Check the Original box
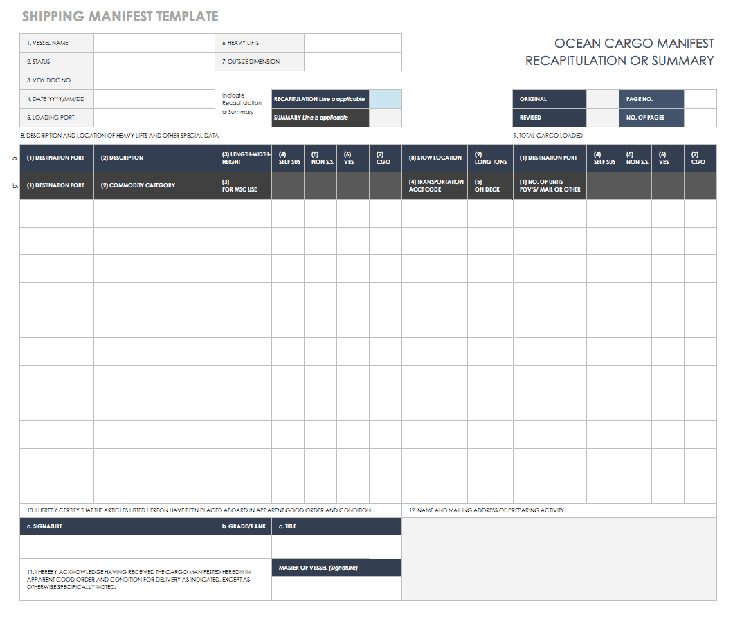Viewport: 733px width, 621px height. pyautogui.click(x=602, y=99)
